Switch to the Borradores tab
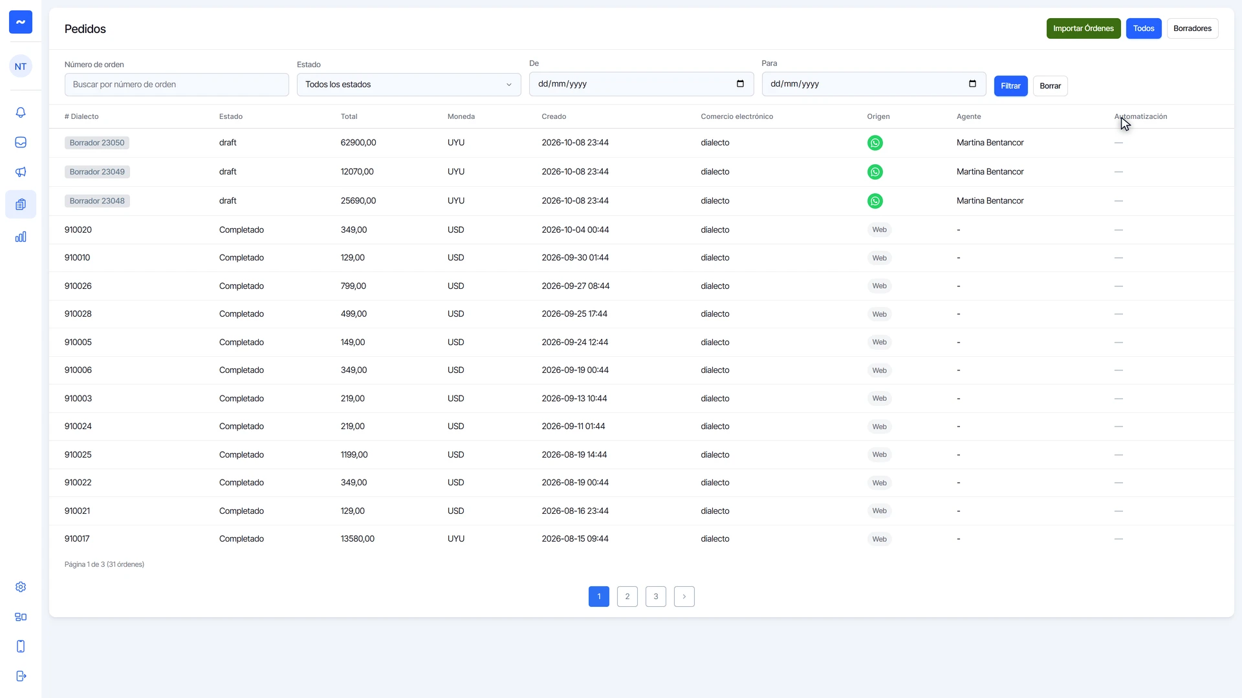This screenshot has width=1242, height=698. point(1192,28)
